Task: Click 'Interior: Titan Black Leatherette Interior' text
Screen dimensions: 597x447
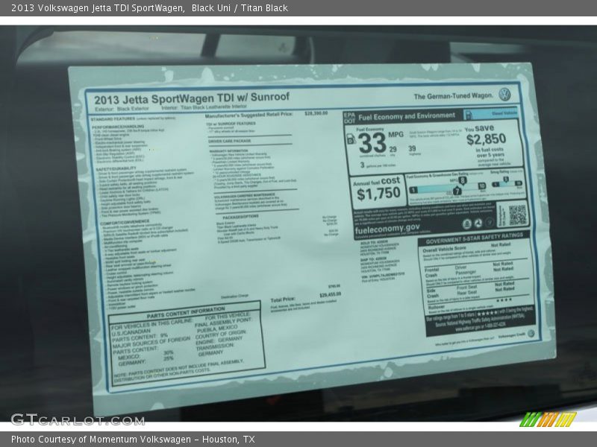Action: (x=204, y=107)
